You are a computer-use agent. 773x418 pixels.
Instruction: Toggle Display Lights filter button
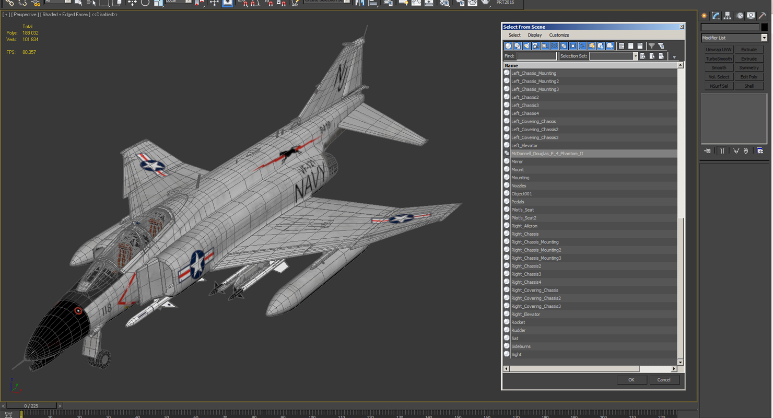pyautogui.click(x=526, y=46)
